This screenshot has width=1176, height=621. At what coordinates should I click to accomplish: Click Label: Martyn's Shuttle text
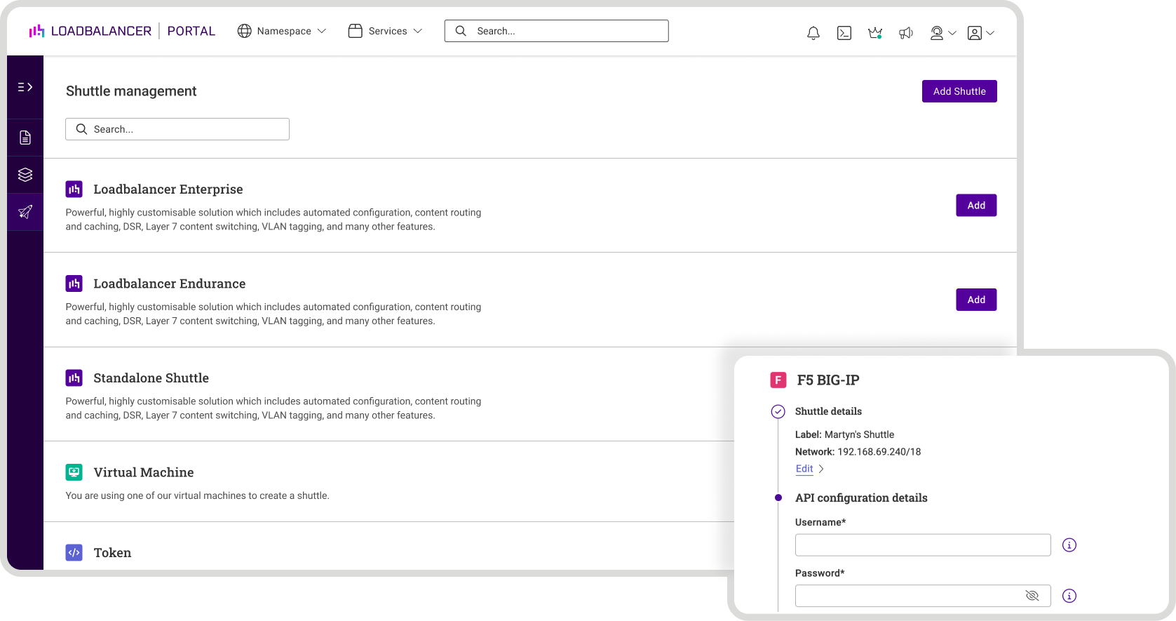pyautogui.click(x=845, y=434)
